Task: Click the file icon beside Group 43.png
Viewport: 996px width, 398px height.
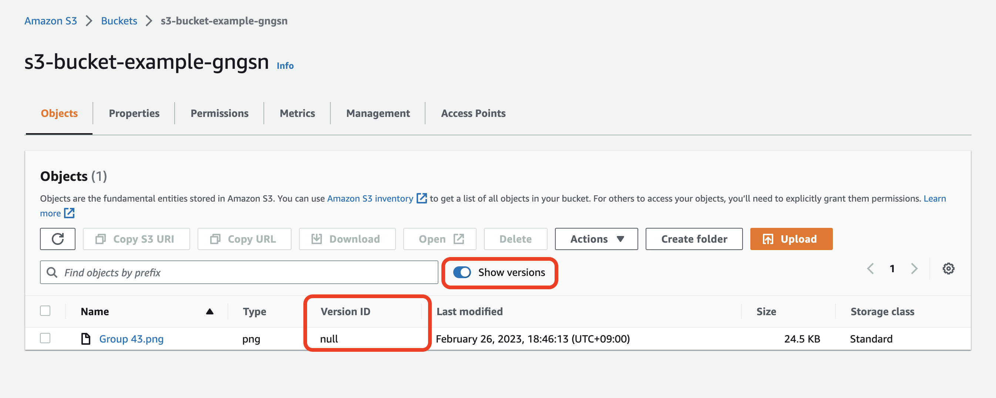Action: 85,339
